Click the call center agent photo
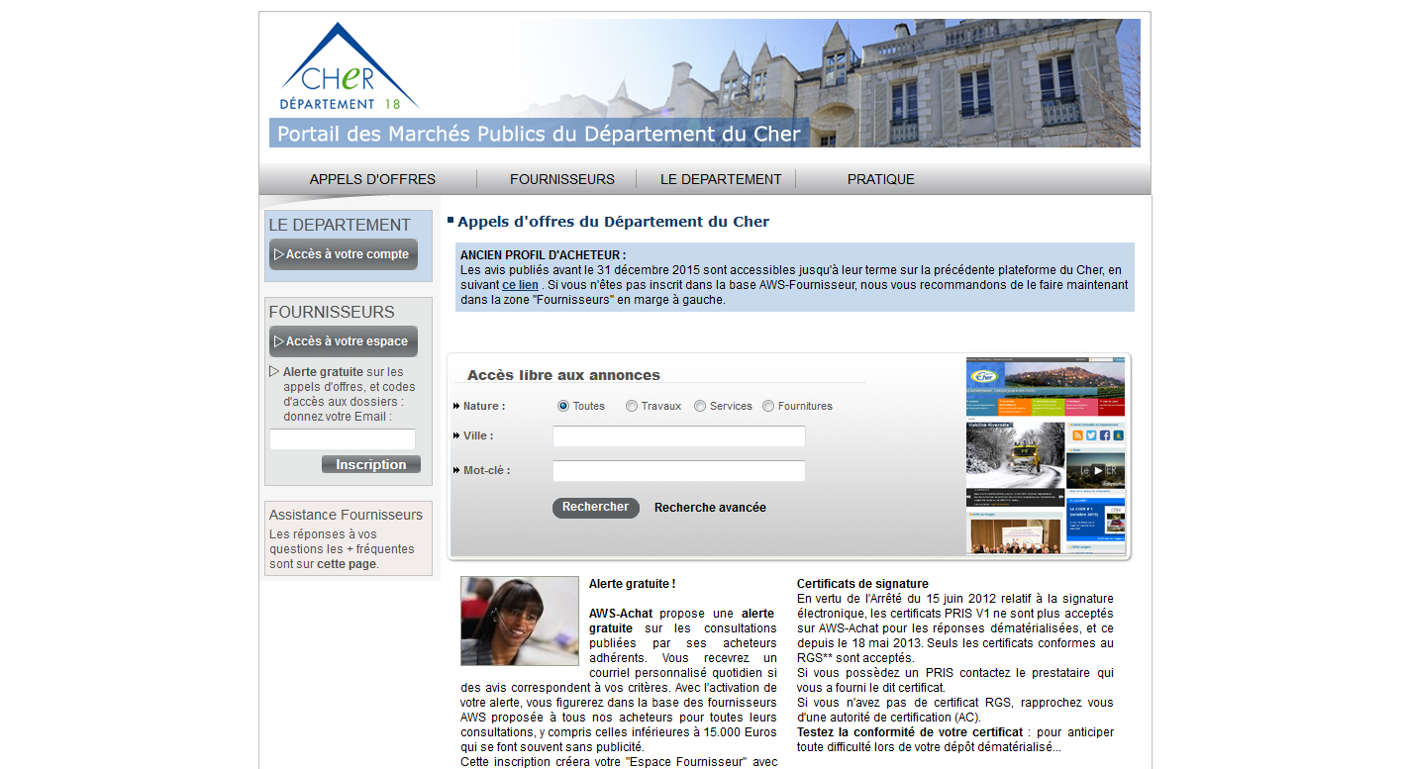The image size is (1404, 769). [x=520, y=621]
